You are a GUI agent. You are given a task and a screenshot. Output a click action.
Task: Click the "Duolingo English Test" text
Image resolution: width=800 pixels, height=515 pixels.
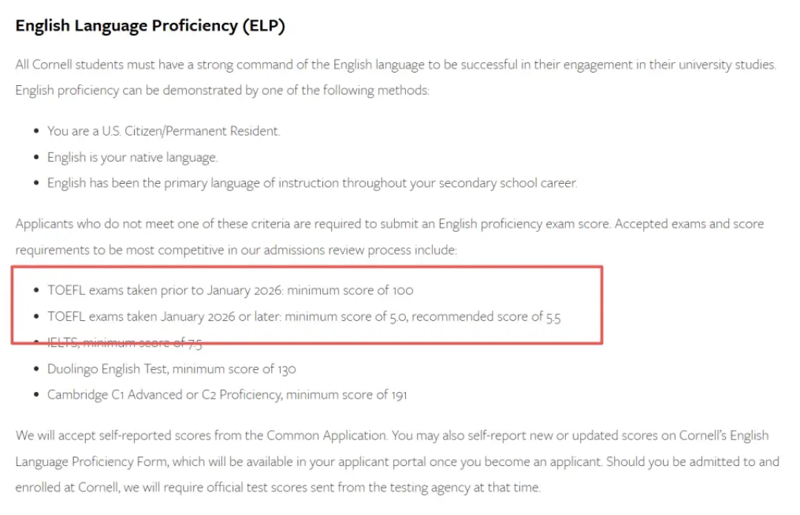click(108, 369)
